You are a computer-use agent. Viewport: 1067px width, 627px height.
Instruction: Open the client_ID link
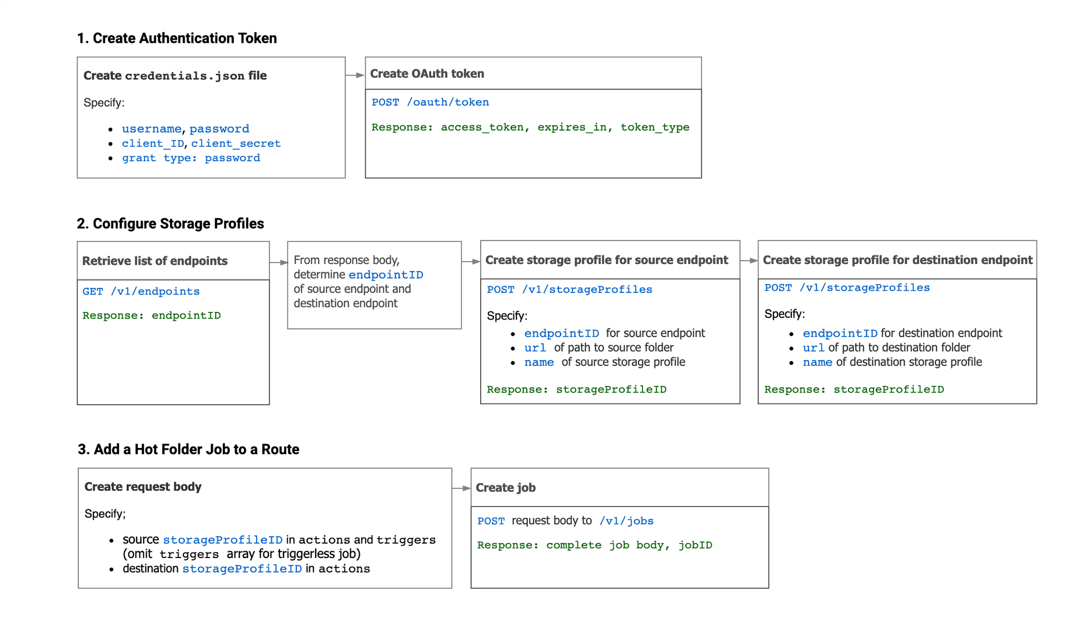153,143
